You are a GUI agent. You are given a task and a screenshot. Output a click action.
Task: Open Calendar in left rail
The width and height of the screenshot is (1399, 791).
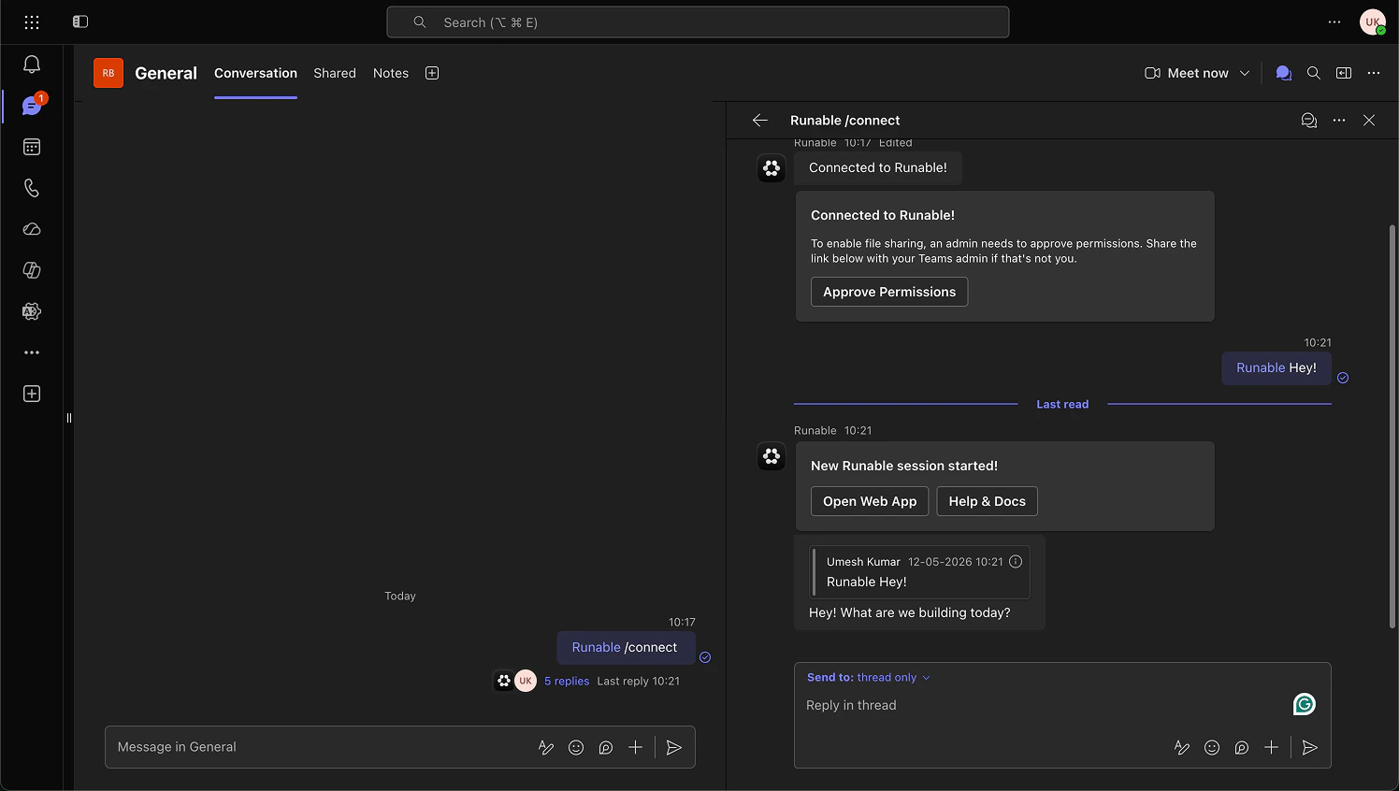point(32,147)
